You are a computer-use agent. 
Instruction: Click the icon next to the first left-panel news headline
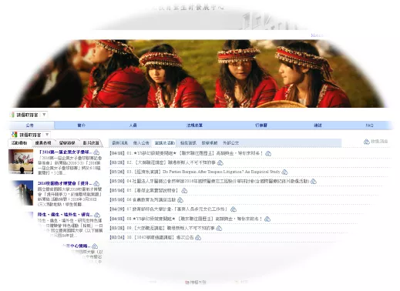click(x=96, y=152)
